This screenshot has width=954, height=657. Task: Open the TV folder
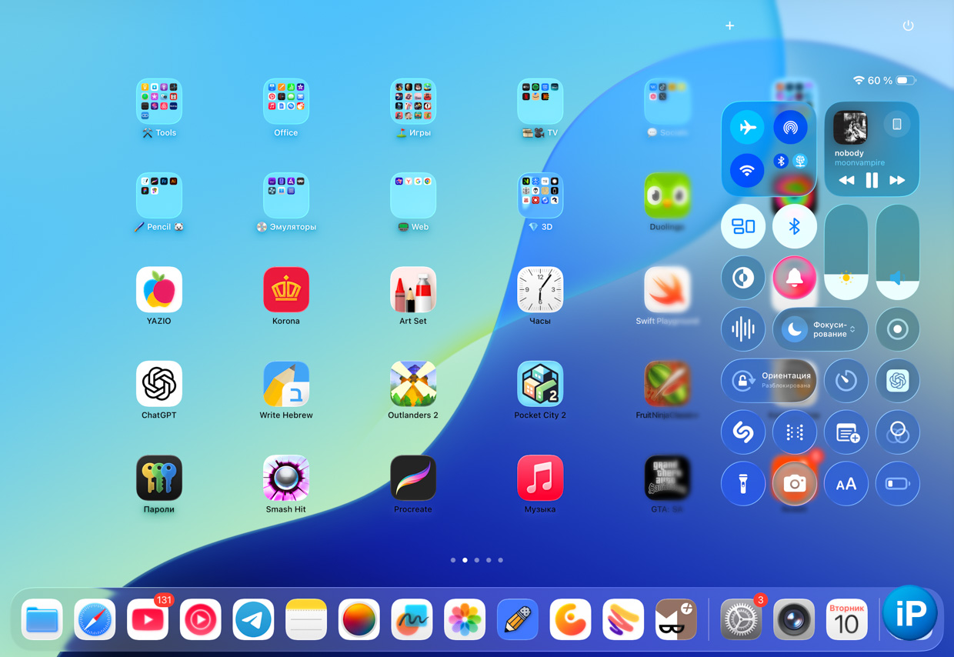pos(540,101)
